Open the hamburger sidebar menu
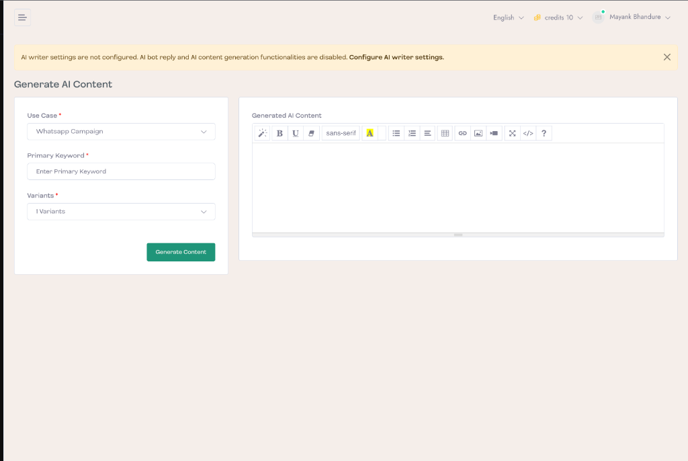 22,17
